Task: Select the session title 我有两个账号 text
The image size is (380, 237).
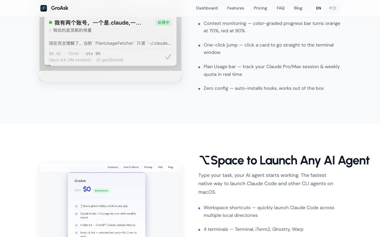Action: point(98,23)
